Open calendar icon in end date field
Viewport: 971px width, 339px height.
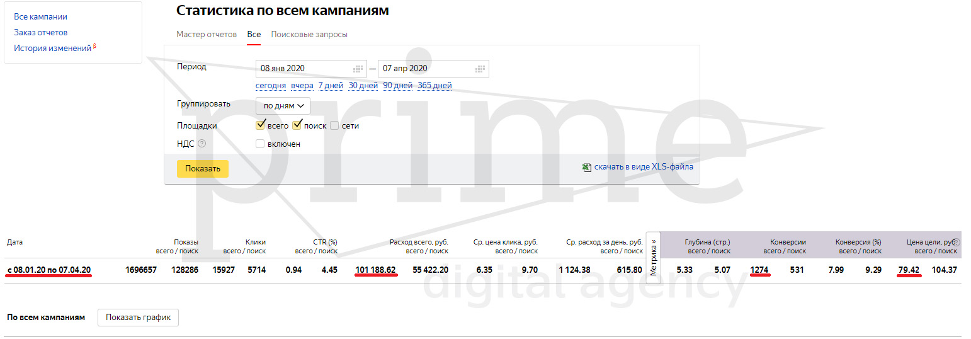tap(480, 69)
